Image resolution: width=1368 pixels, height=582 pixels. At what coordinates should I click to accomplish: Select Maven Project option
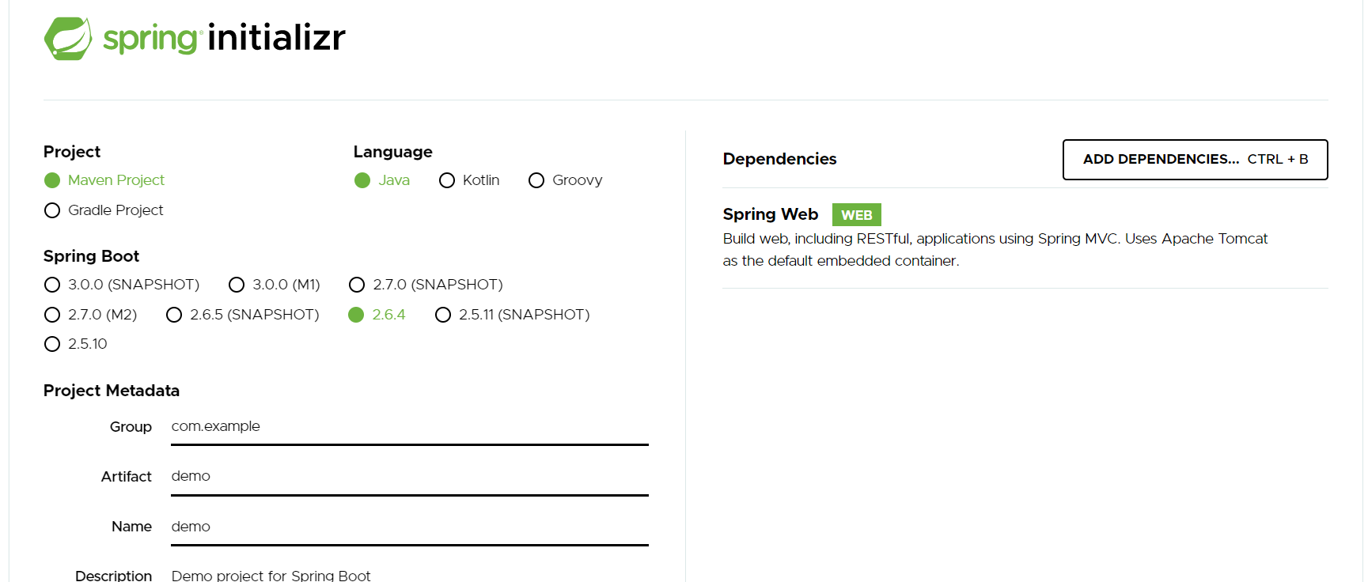pyautogui.click(x=52, y=180)
